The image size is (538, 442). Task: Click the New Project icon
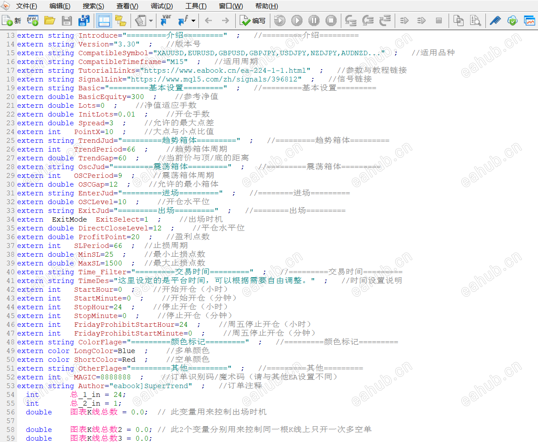coord(33,21)
